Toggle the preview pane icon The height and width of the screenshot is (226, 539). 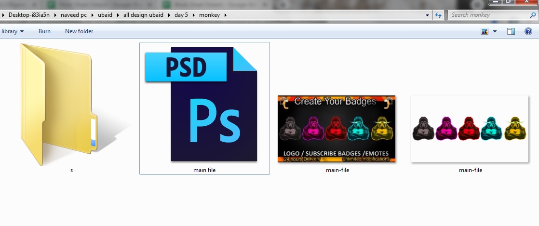click(x=511, y=31)
